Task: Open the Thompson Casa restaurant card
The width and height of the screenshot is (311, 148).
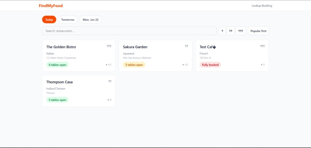Action: pyautogui.click(x=79, y=91)
